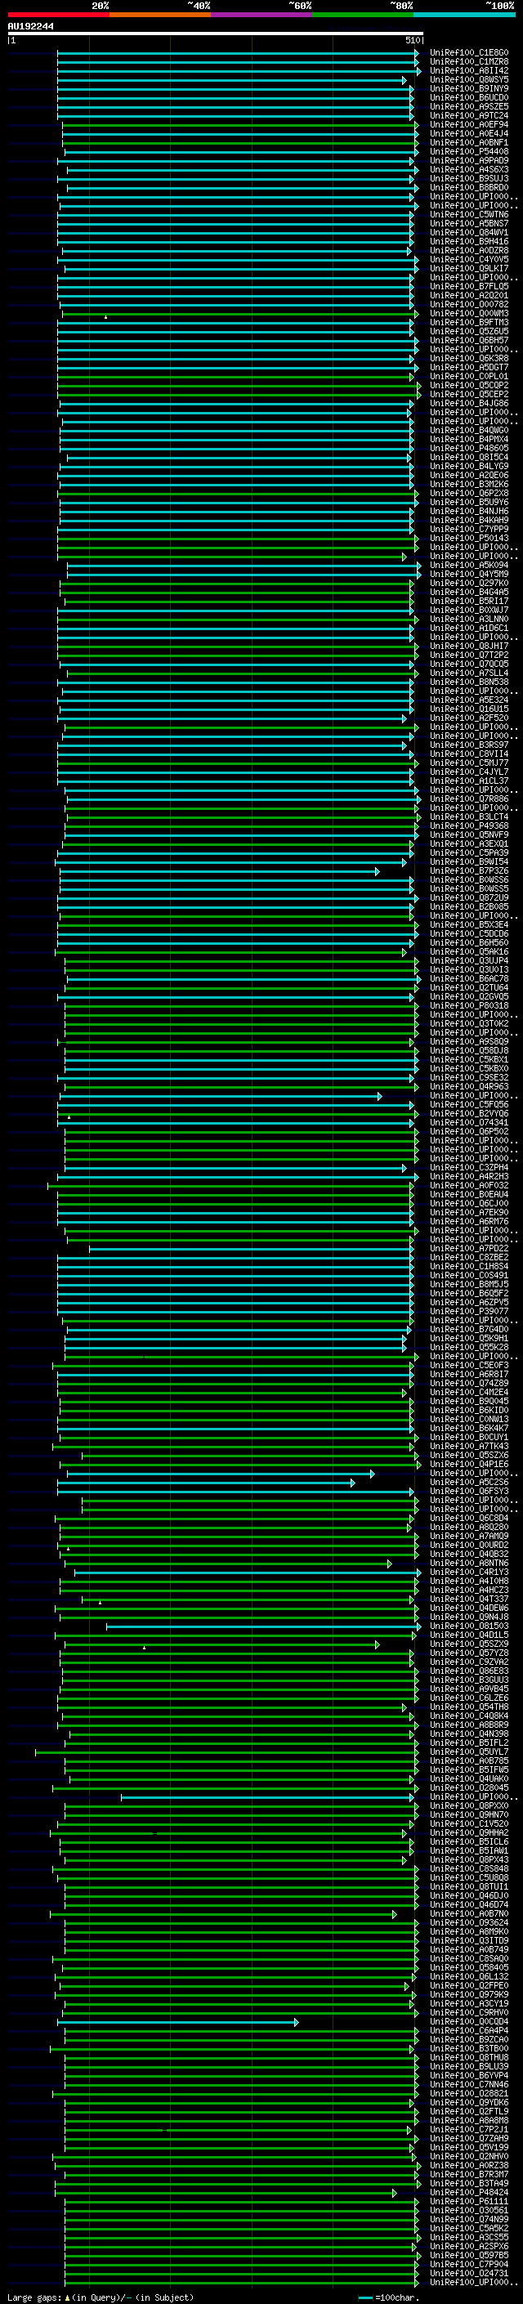Select the UniRef100_A0EF94 label
The height and width of the screenshot is (2304, 523).
(x=469, y=124)
